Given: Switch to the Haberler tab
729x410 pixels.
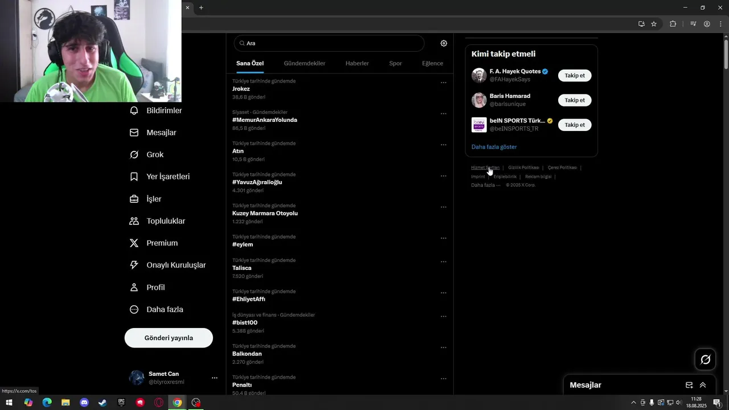Looking at the screenshot, I should (357, 63).
